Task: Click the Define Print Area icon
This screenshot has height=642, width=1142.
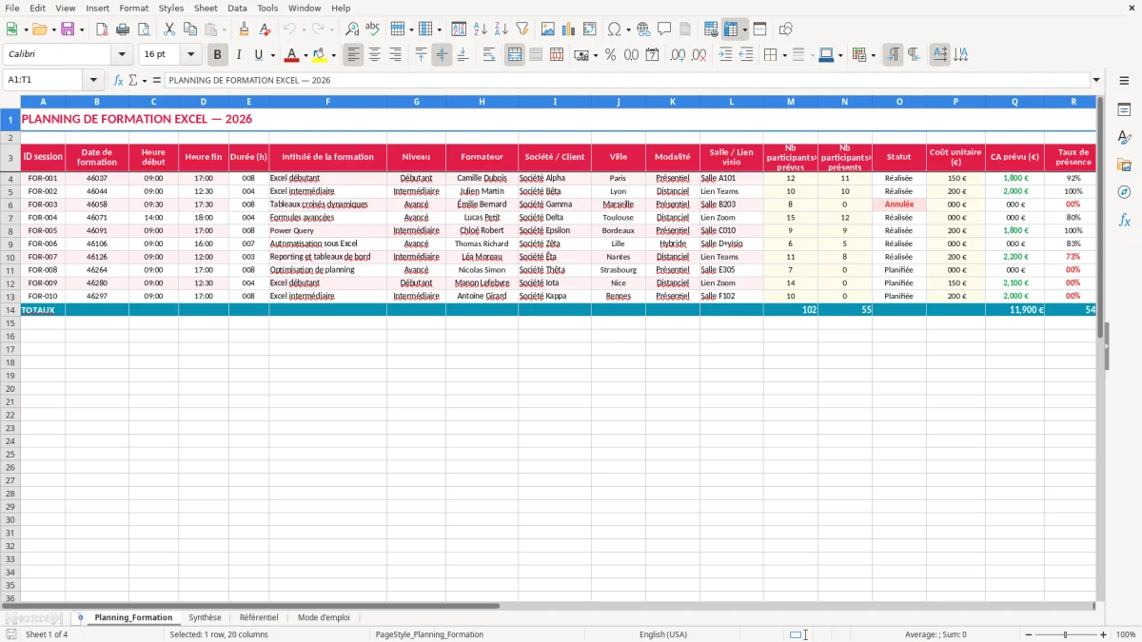Action: [x=711, y=29]
